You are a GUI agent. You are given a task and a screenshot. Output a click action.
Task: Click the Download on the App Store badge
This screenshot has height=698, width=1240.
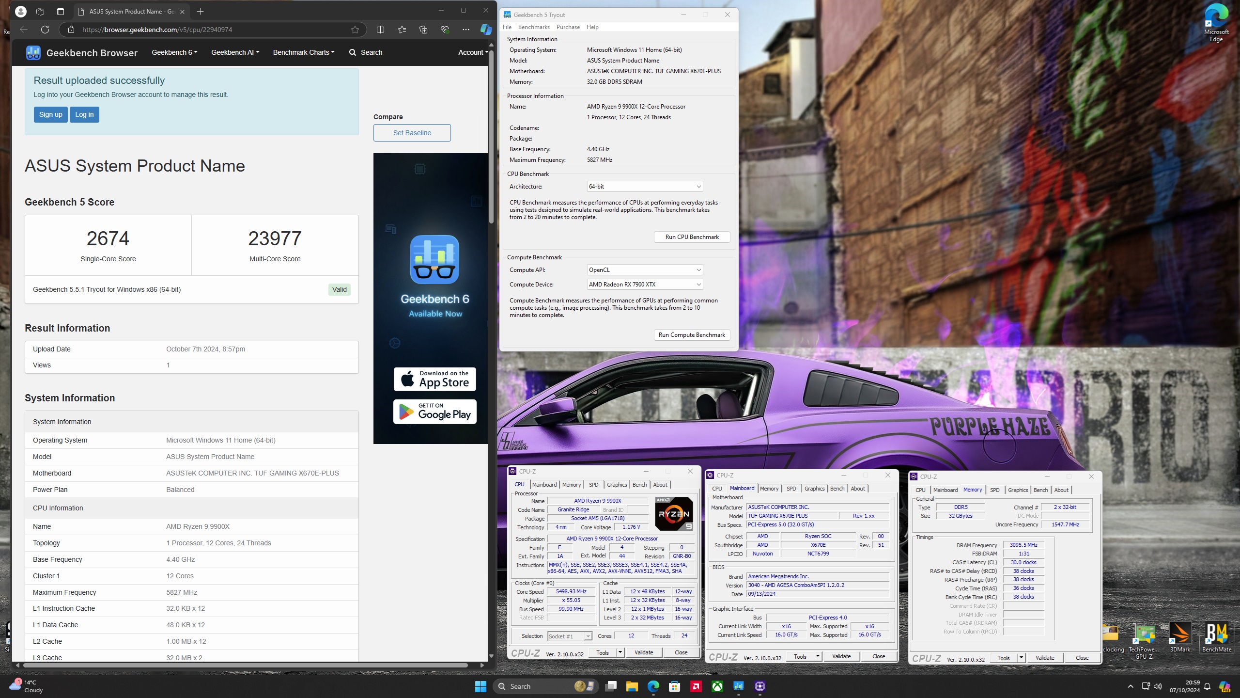(x=434, y=379)
